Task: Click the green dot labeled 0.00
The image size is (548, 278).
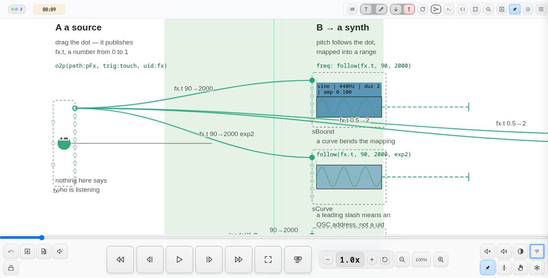Action: coord(64,143)
